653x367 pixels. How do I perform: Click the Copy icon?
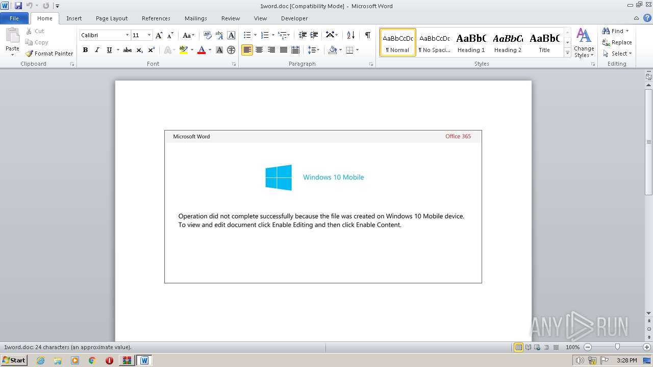(x=37, y=42)
